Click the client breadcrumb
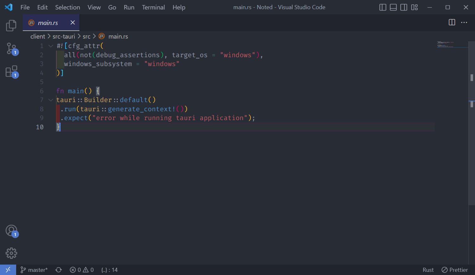Image resolution: width=475 pixels, height=275 pixels. pyautogui.click(x=38, y=36)
